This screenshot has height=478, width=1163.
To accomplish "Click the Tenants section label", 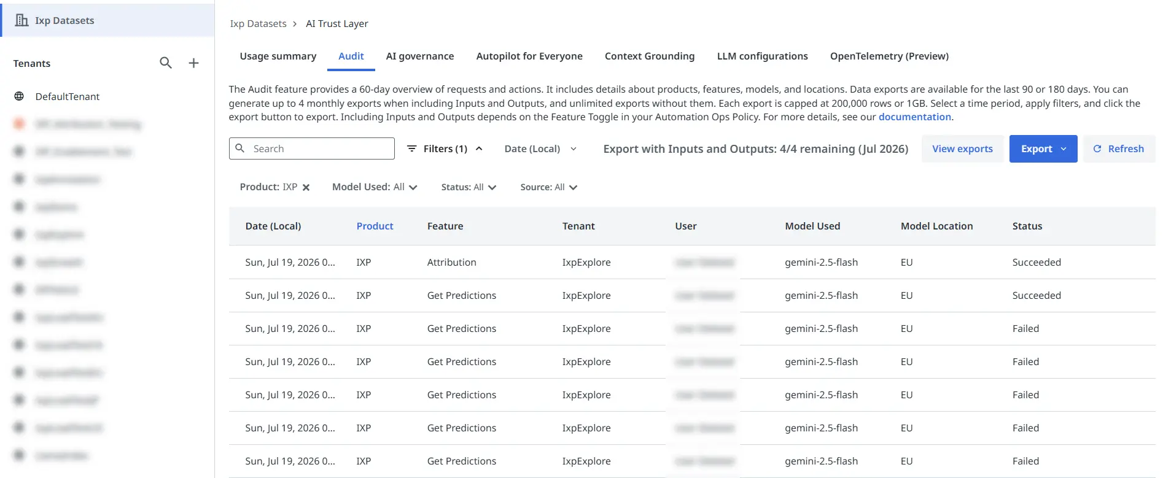I will click(32, 63).
